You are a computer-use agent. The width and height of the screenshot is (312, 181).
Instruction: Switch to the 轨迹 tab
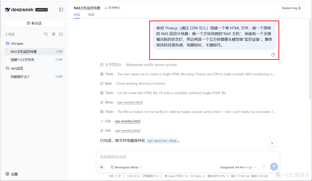91,15
